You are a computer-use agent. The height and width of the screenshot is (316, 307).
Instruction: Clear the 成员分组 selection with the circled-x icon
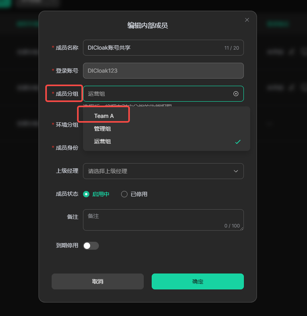click(x=236, y=94)
